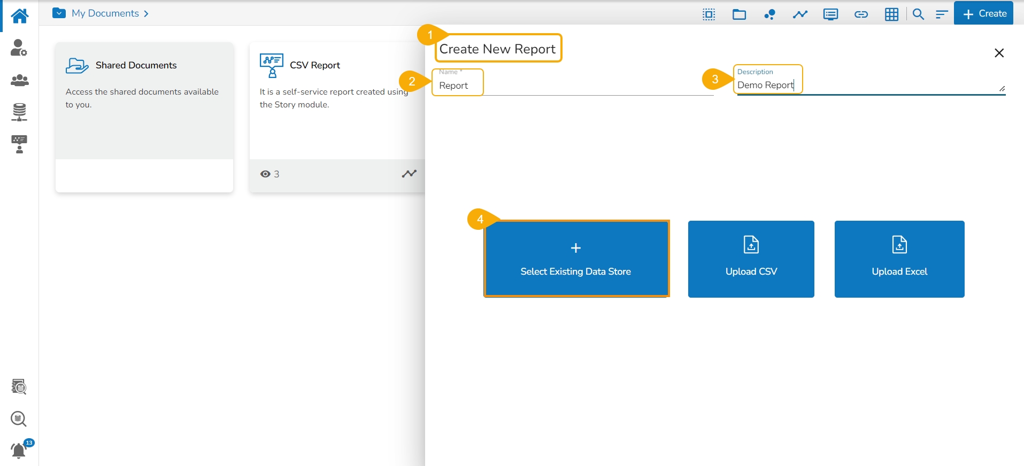Open the CSV Report card
The height and width of the screenshot is (466, 1024).
coord(337,118)
